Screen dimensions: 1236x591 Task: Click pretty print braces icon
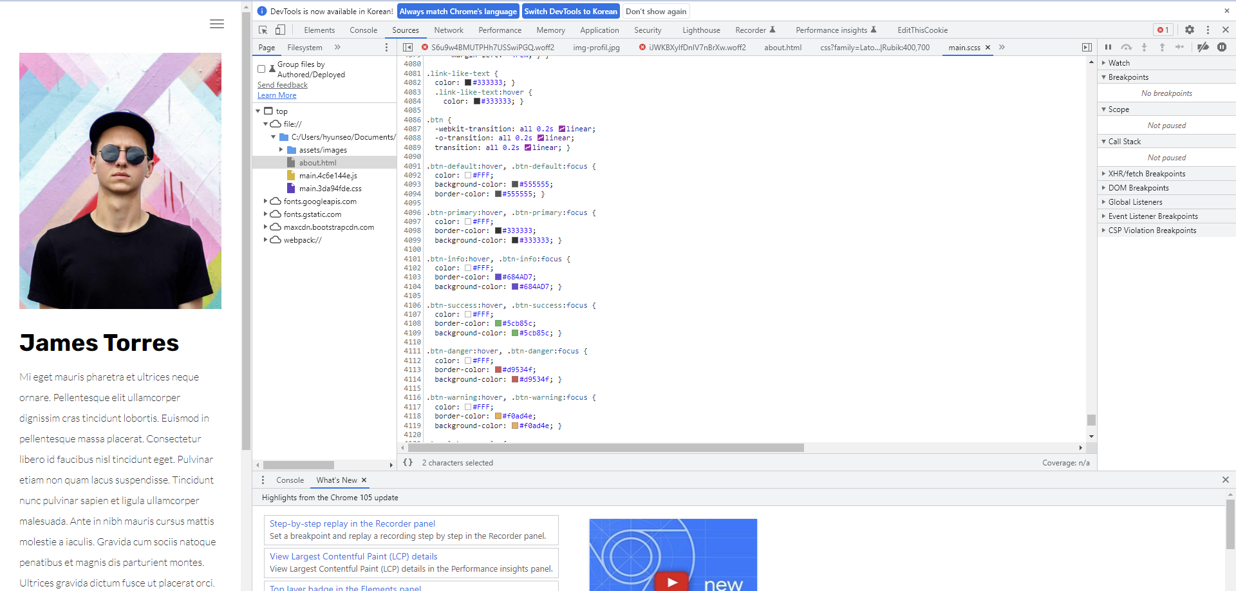(x=407, y=462)
